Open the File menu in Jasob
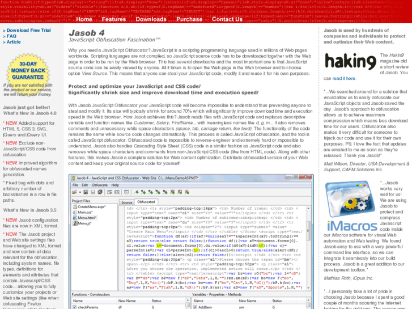The image size is (412, 309). point(75,185)
